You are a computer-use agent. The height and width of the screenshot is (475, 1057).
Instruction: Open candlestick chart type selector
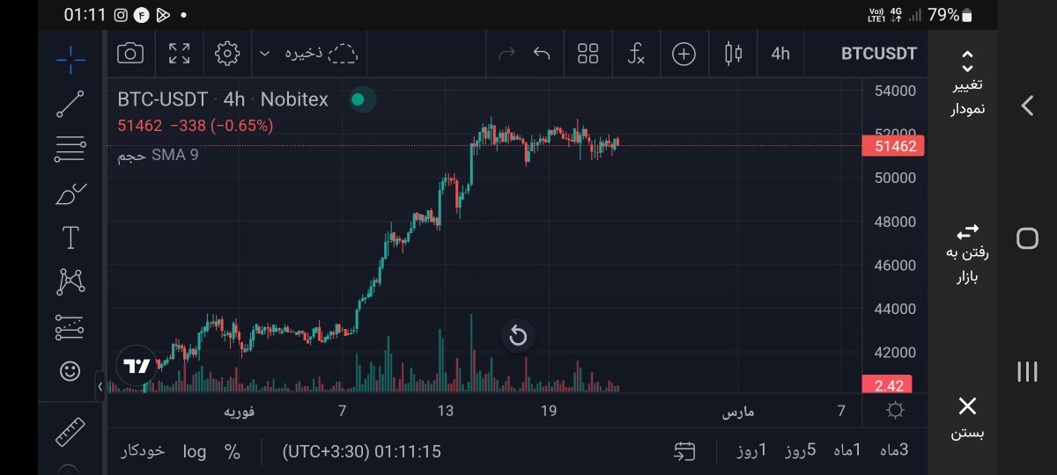click(x=733, y=54)
